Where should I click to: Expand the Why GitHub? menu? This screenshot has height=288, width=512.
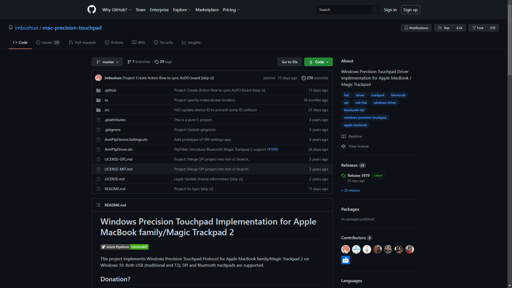117,10
